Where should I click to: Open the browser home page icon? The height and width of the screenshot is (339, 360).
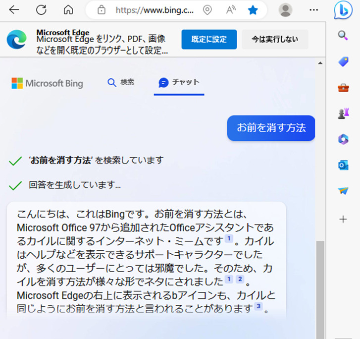(68, 10)
